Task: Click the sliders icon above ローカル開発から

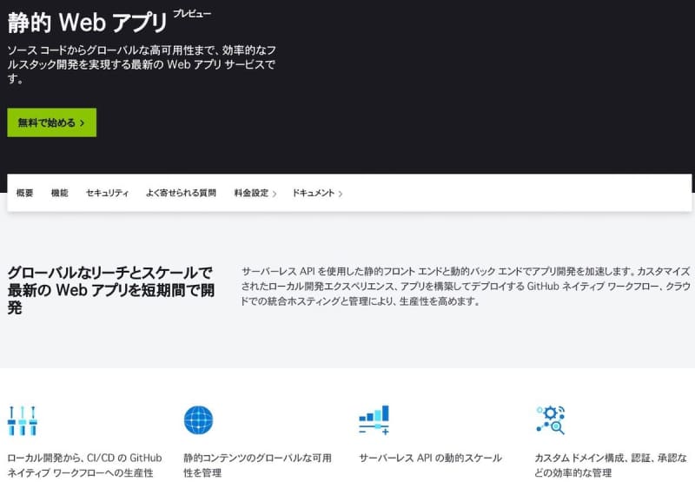Action: coord(23,420)
